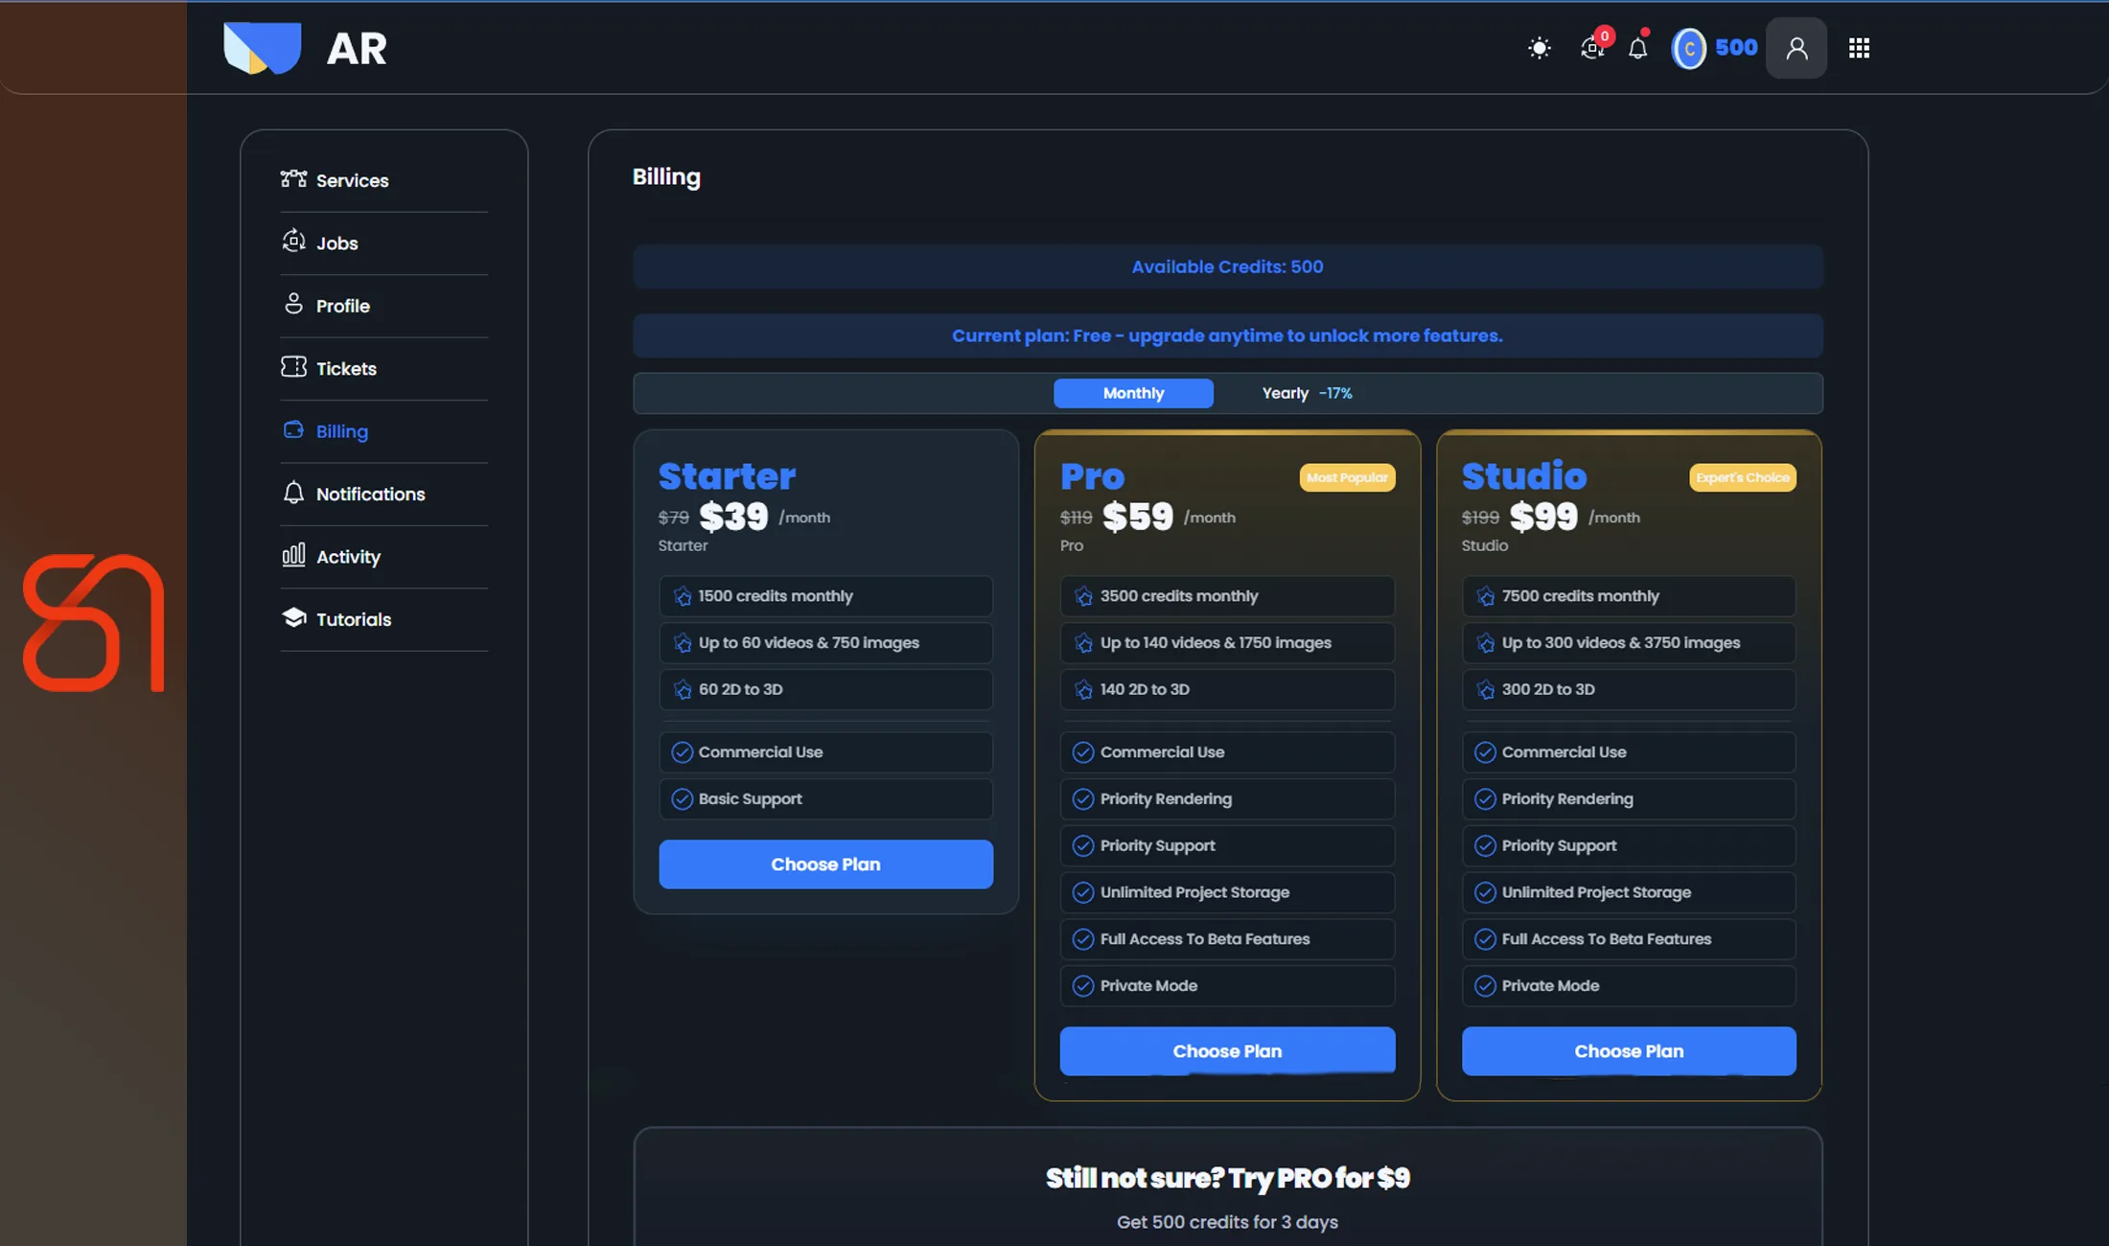Click the 1500 credits monthly star icon
Viewport: 2109px width, 1246px height.
683,596
